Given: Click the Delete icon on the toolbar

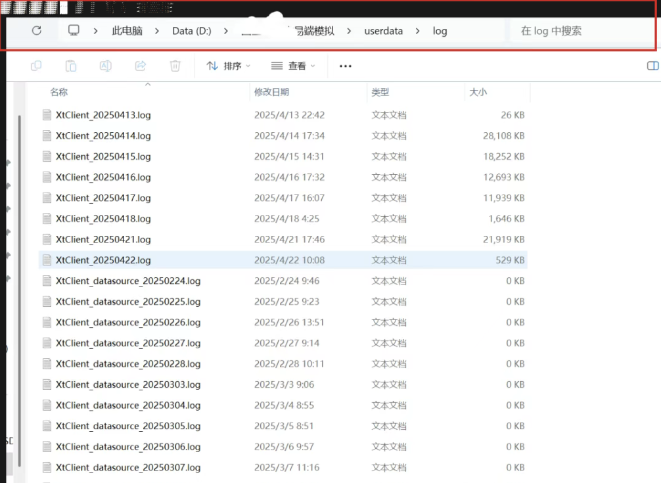Looking at the screenshot, I should pyautogui.click(x=174, y=66).
